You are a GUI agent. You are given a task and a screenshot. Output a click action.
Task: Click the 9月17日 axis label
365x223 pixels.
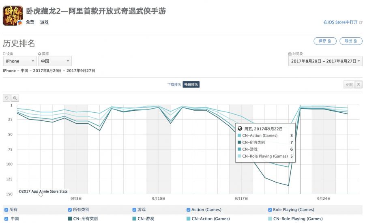point(241,199)
